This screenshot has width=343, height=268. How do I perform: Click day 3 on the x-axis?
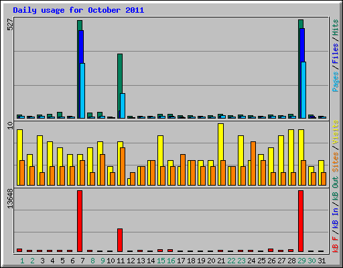pyautogui.click(x=42, y=261)
